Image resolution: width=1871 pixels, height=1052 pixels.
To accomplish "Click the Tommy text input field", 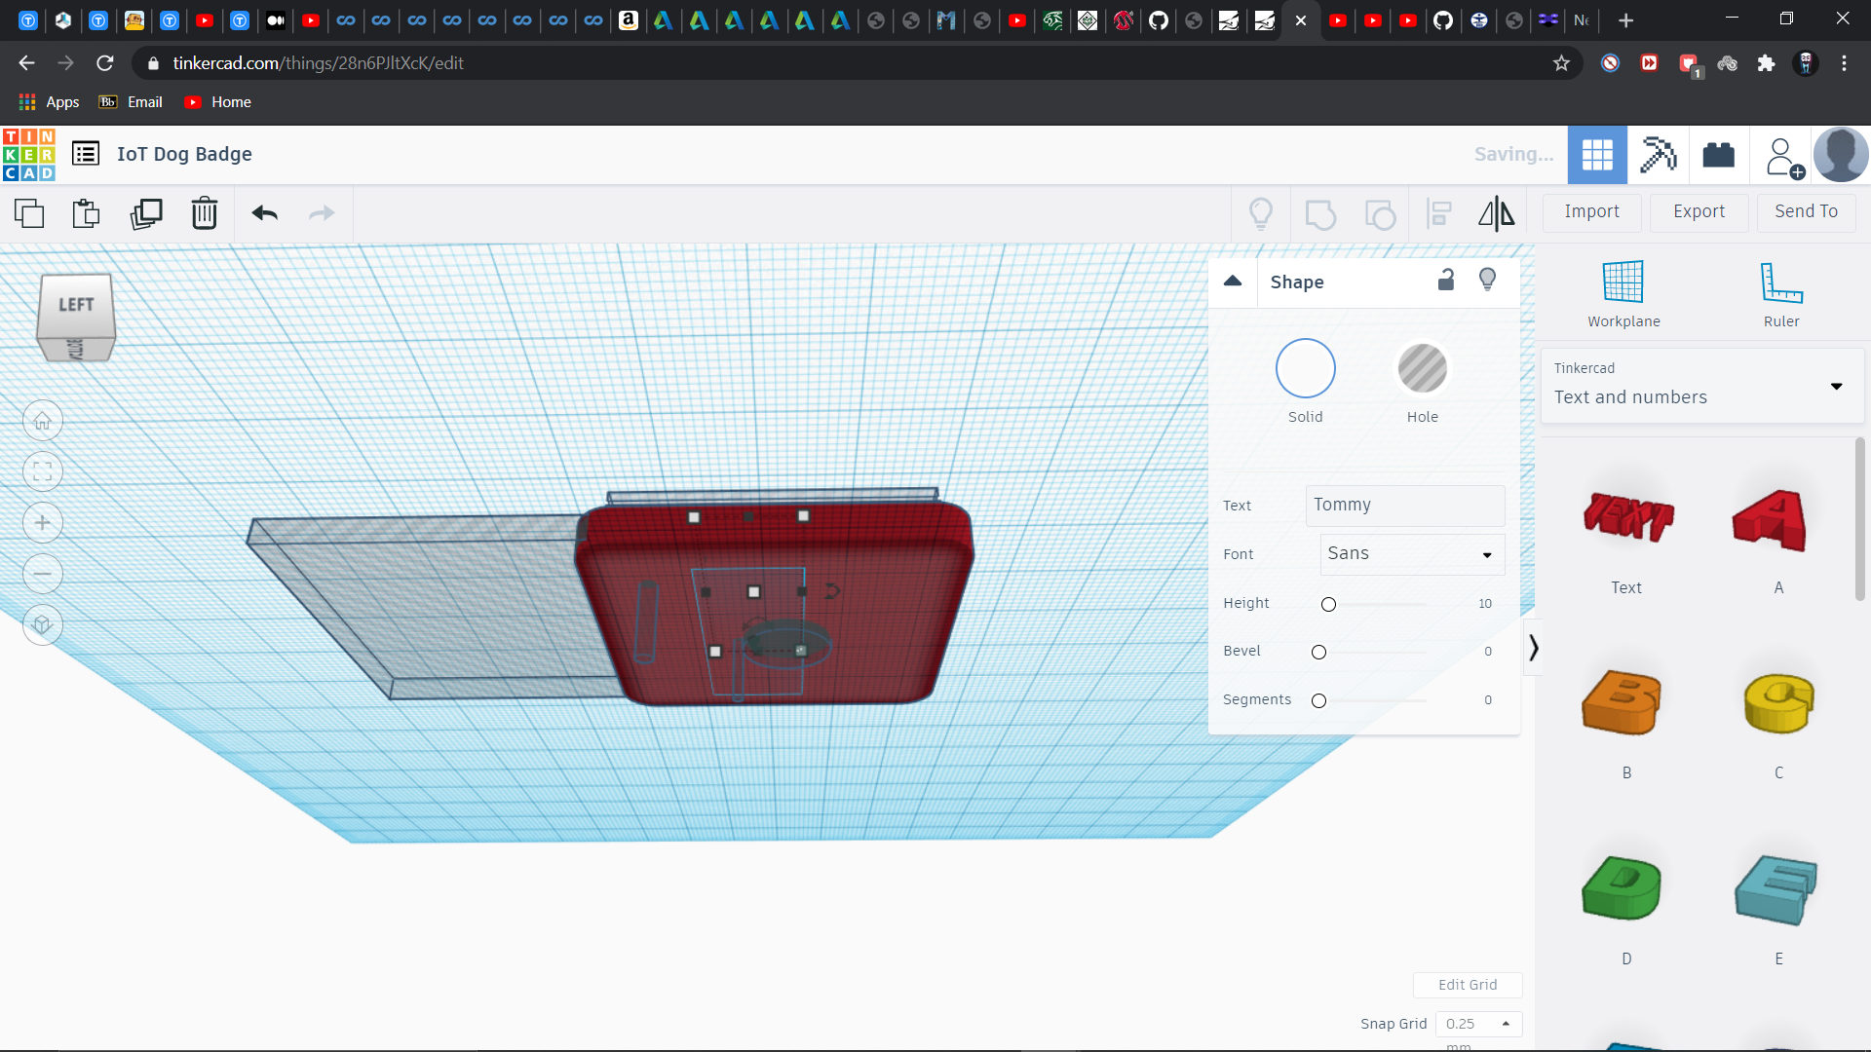I will (1402, 504).
